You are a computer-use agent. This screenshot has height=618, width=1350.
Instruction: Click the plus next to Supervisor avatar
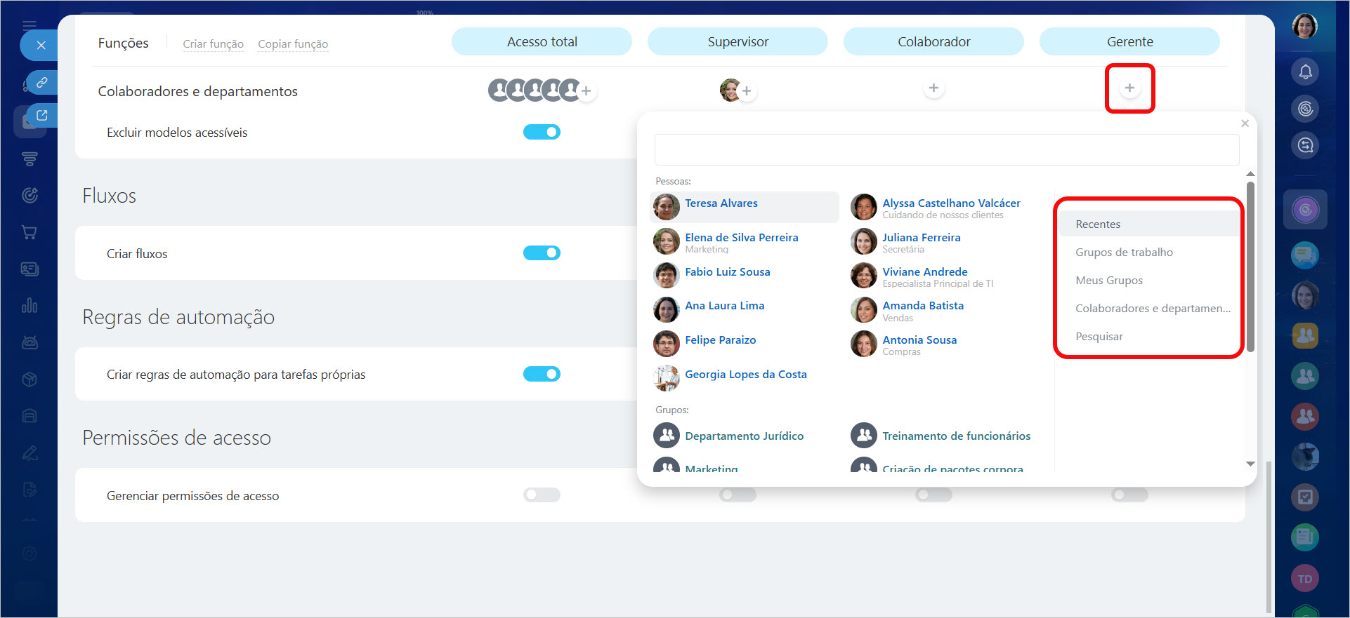tap(747, 91)
